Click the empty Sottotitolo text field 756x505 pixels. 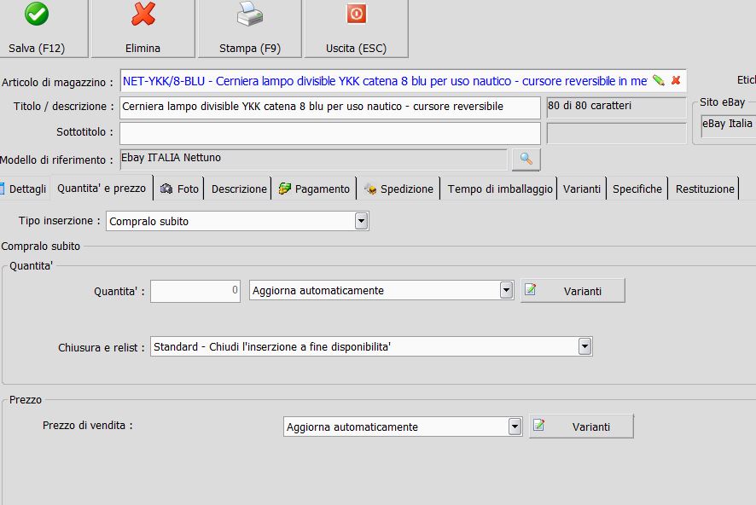pos(329,133)
